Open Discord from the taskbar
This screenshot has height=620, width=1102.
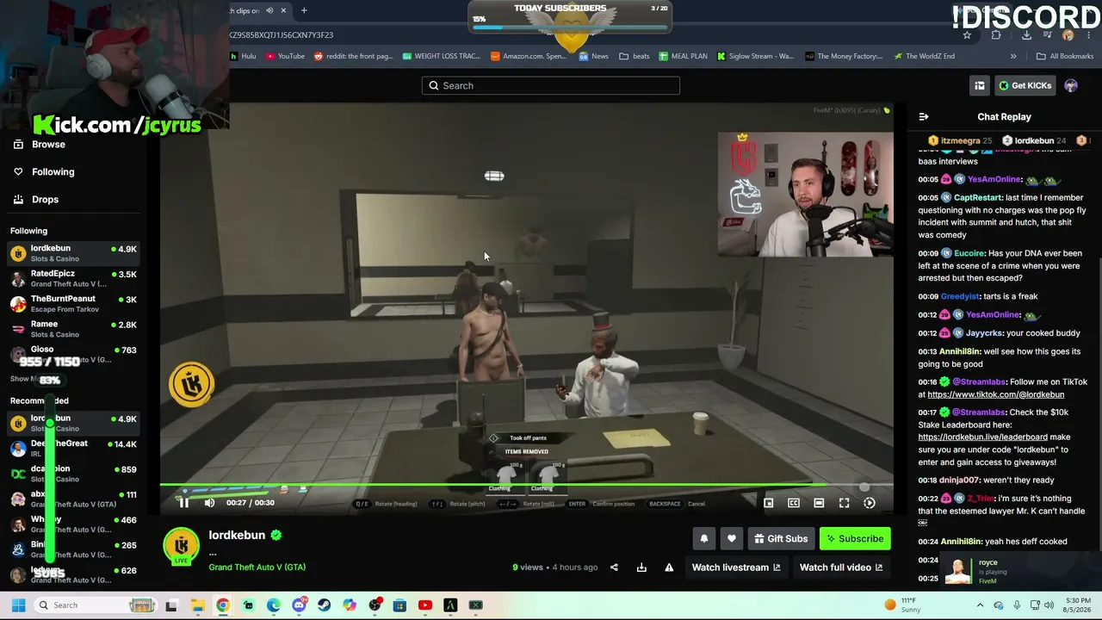click(x=299, y=605)
